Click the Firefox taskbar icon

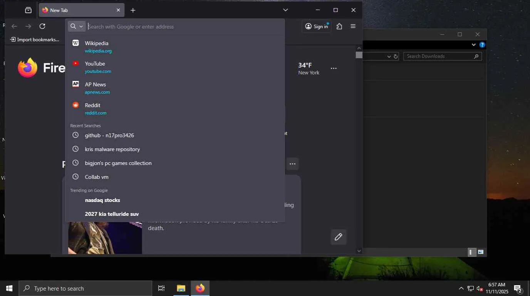click(x=200, y=288)
